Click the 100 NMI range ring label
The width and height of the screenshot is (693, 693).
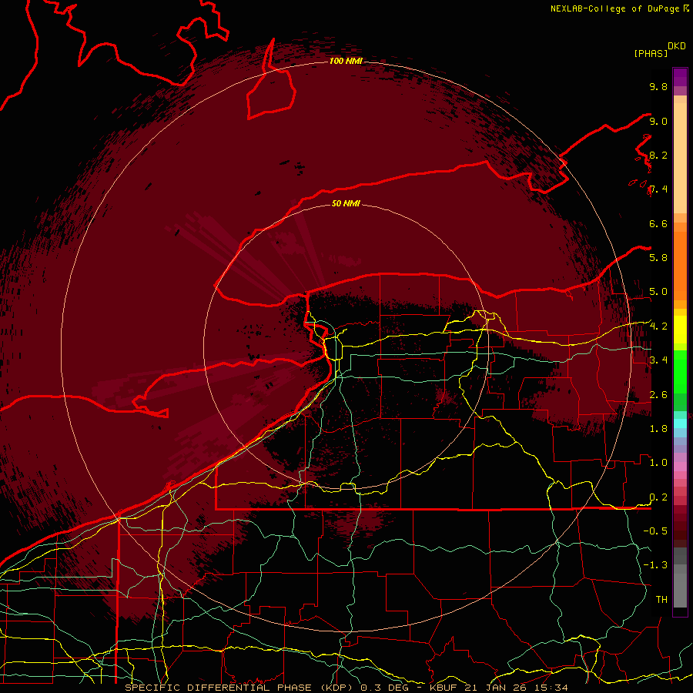[x=346, y=61]
